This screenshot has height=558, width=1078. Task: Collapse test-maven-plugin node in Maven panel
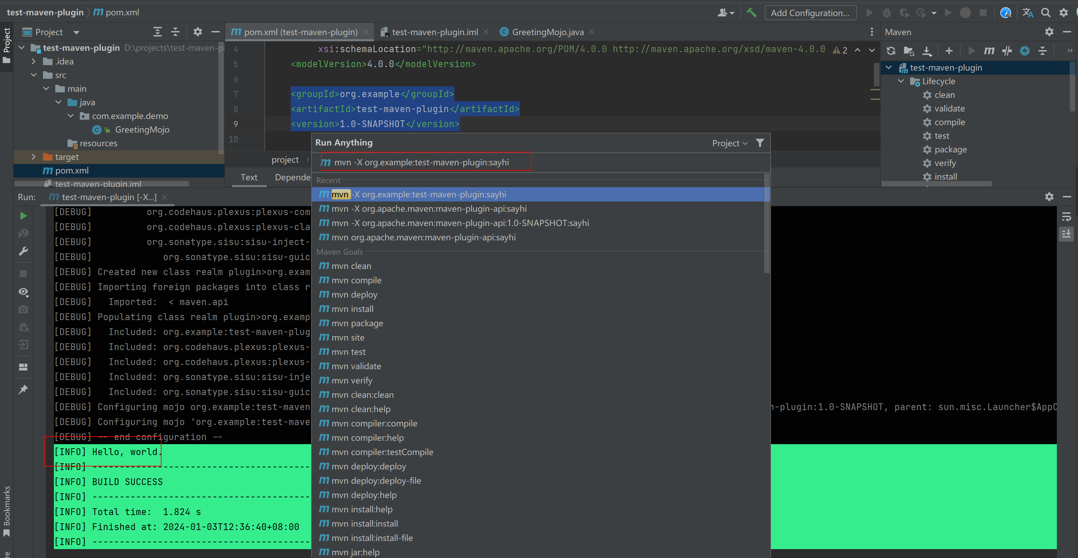pos(889,67)
